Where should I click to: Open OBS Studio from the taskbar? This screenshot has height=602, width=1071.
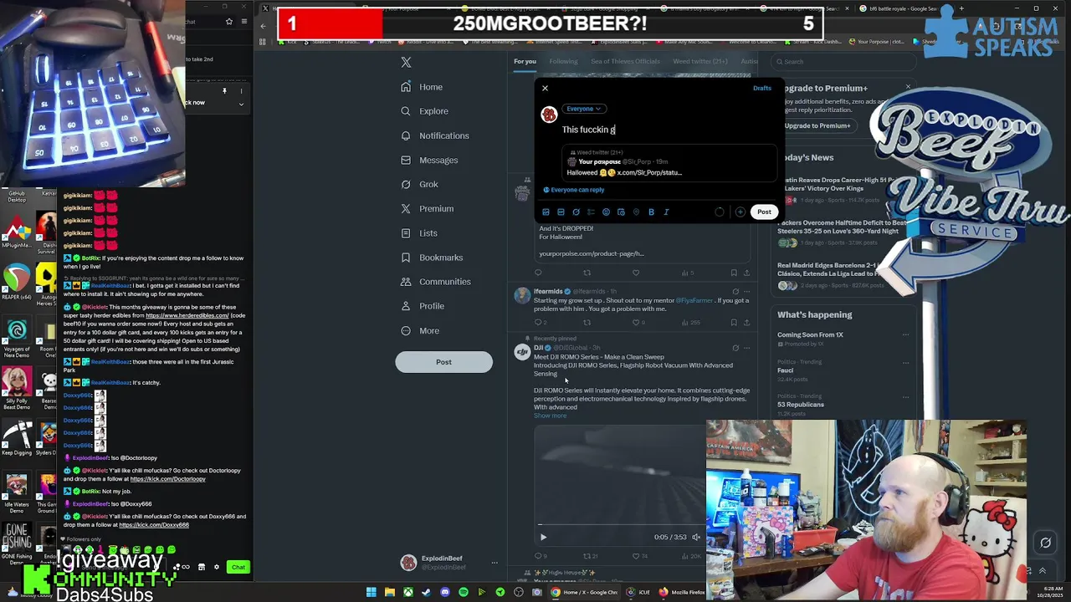click(x=518, y=592)
